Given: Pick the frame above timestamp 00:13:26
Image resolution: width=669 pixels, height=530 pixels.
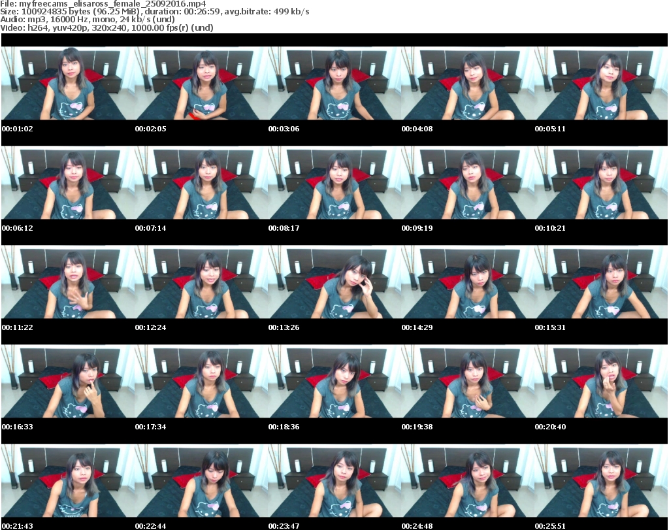Looking at the screenshot, I should click(334, 282).
